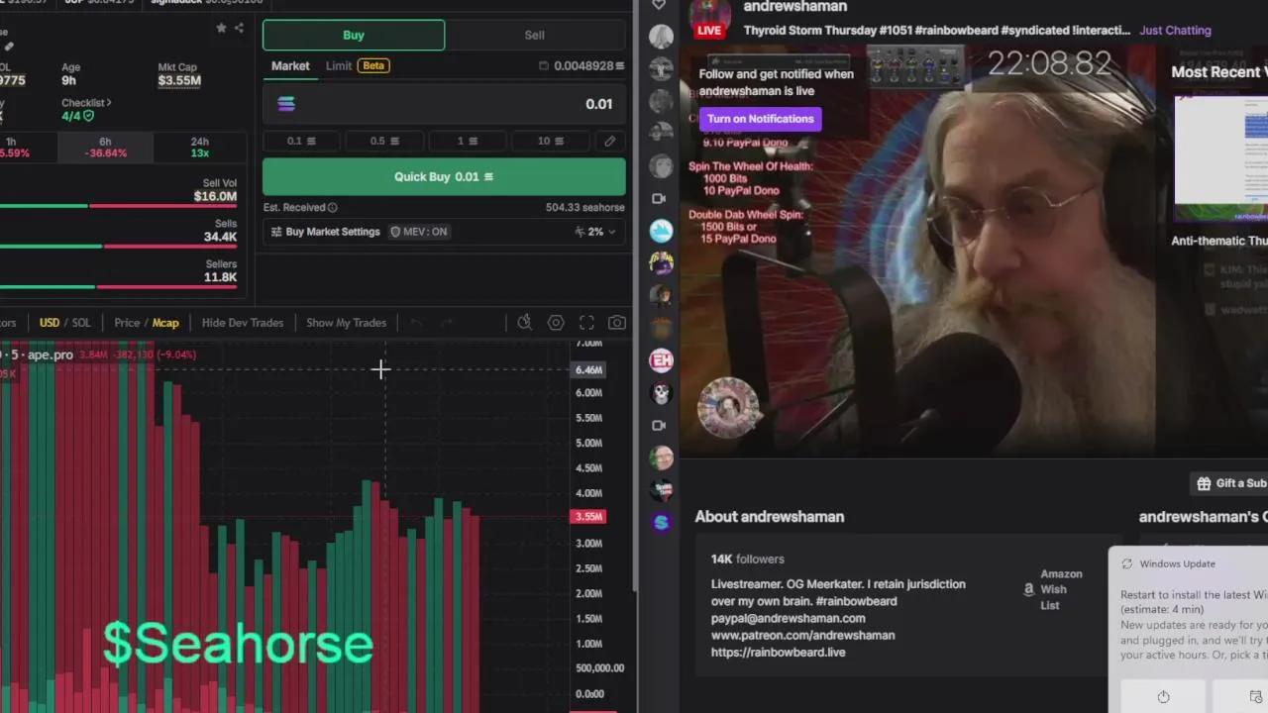Image resolution: width=1268 pixels, height=713 pixels.
Task: Switch chart display to Price
Action: 127,323
